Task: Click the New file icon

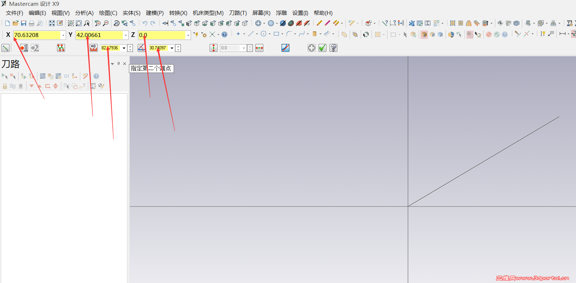Action: 7,23
